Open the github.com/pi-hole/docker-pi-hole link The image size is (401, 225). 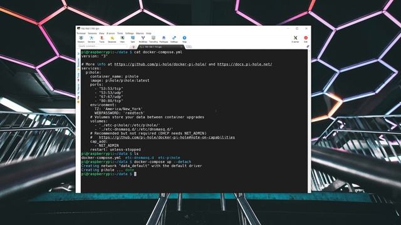[x=160, y=64]
